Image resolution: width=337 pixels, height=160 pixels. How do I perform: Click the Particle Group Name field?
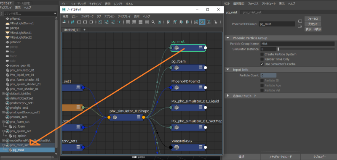click(297, 44)
